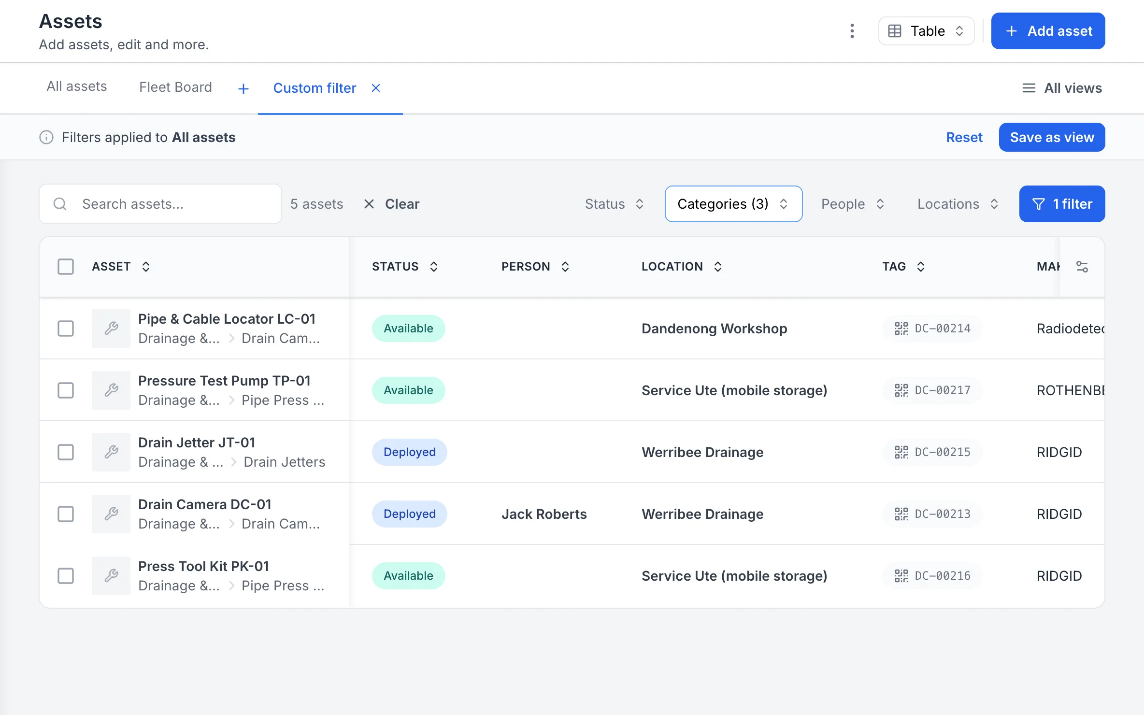Toggle the select-all checkbox in the header

[66, 266]
